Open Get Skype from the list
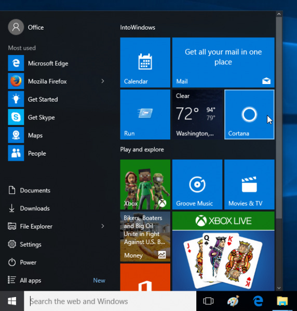Image resolution: width=297 pixels, height=311 pixels. (x=57, y=117)
